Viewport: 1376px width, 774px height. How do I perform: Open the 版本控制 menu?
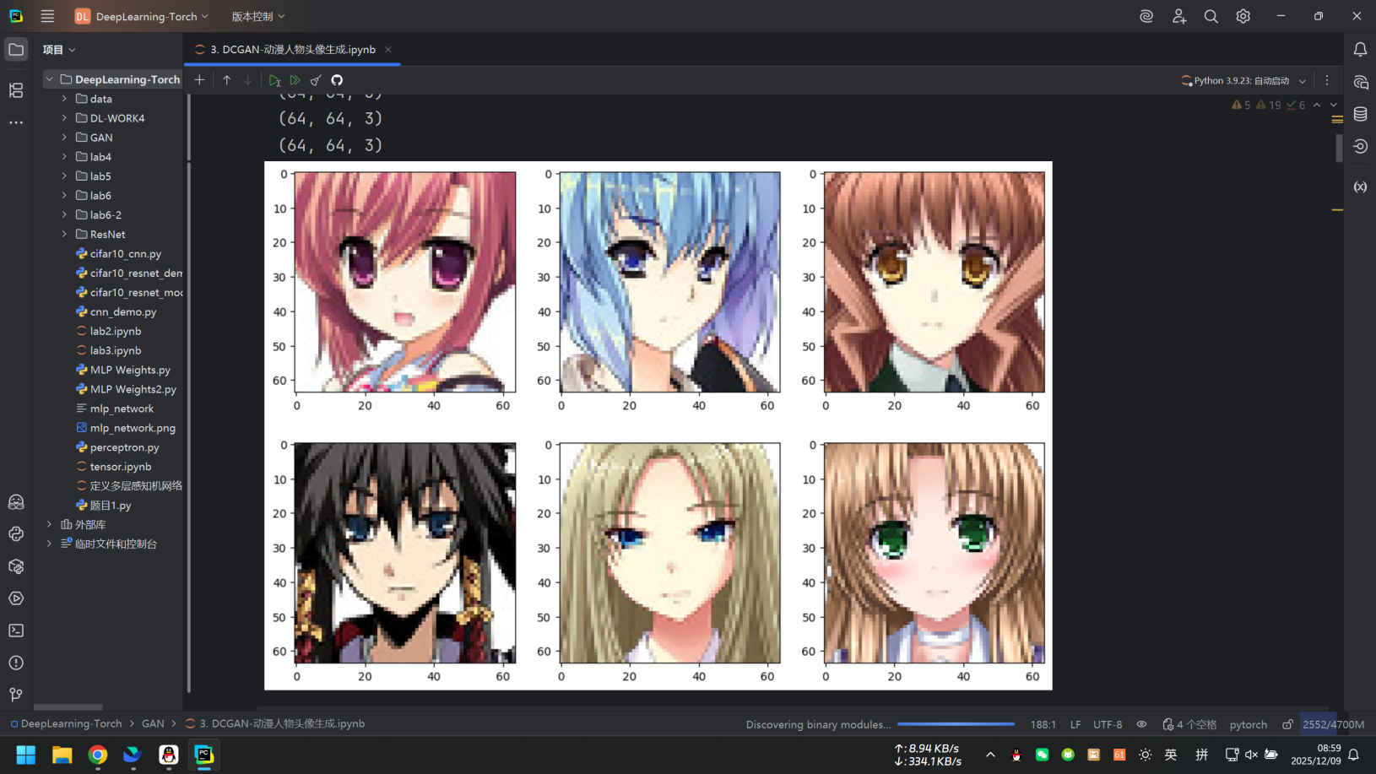258,17
